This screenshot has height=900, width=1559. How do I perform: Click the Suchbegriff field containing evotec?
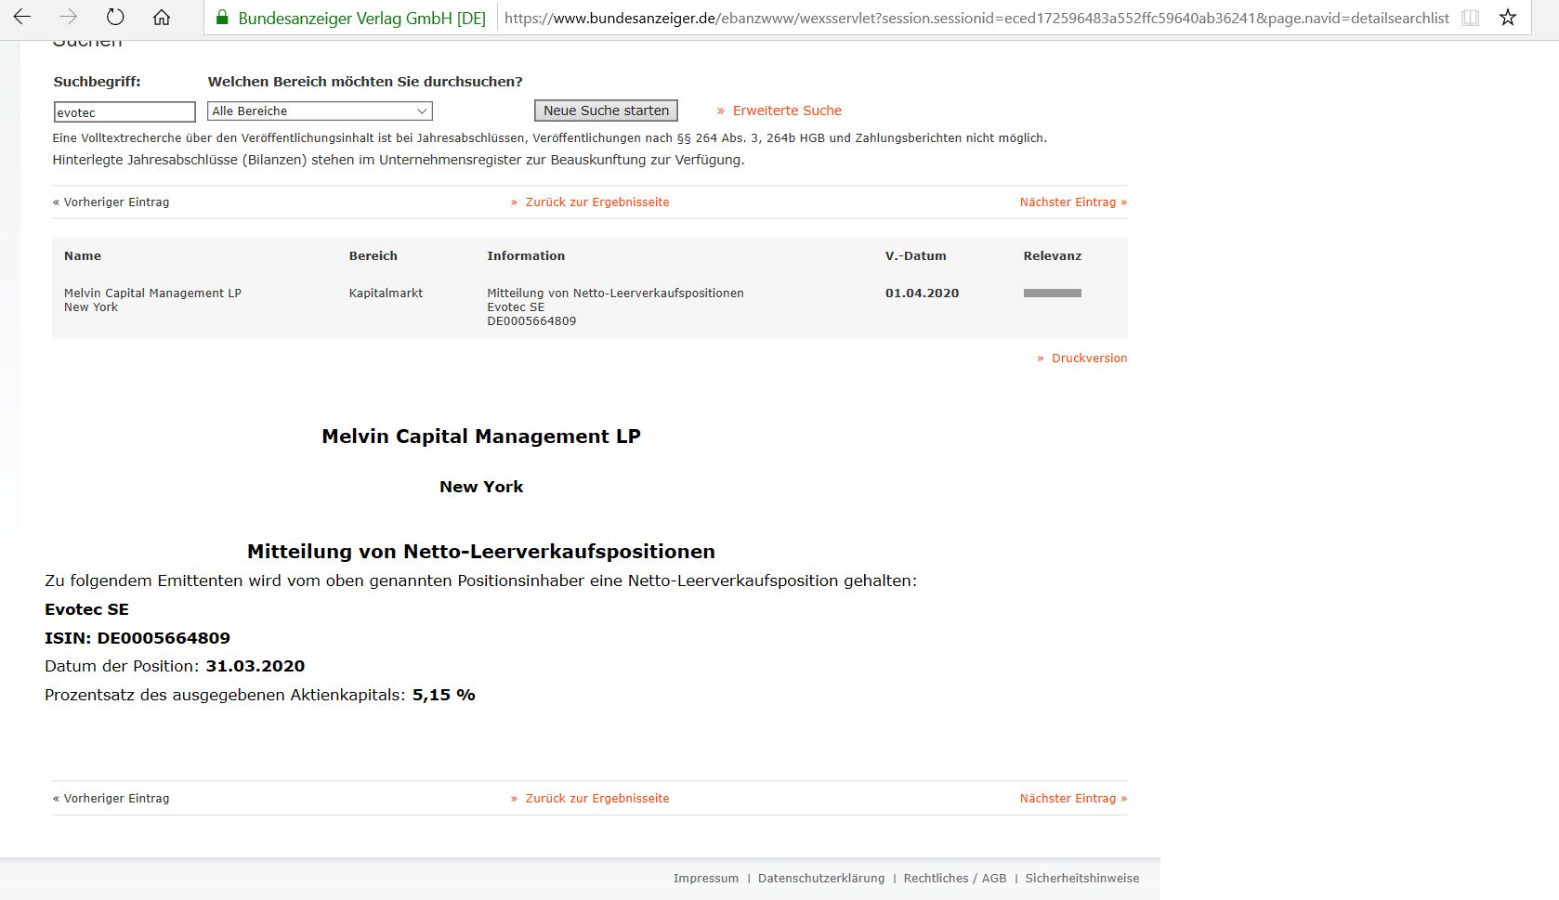point(124,111)
